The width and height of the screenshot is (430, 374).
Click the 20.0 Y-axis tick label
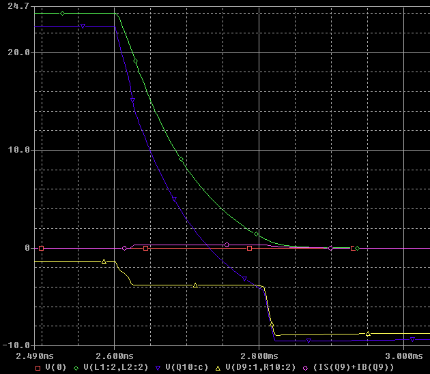[x=16, y=52]
